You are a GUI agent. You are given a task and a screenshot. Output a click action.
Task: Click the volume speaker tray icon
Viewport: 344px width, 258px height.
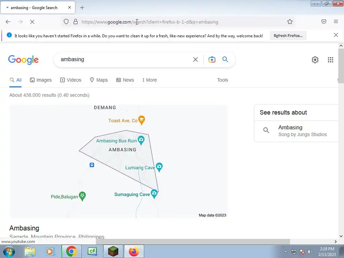click(x=310, y=252)
